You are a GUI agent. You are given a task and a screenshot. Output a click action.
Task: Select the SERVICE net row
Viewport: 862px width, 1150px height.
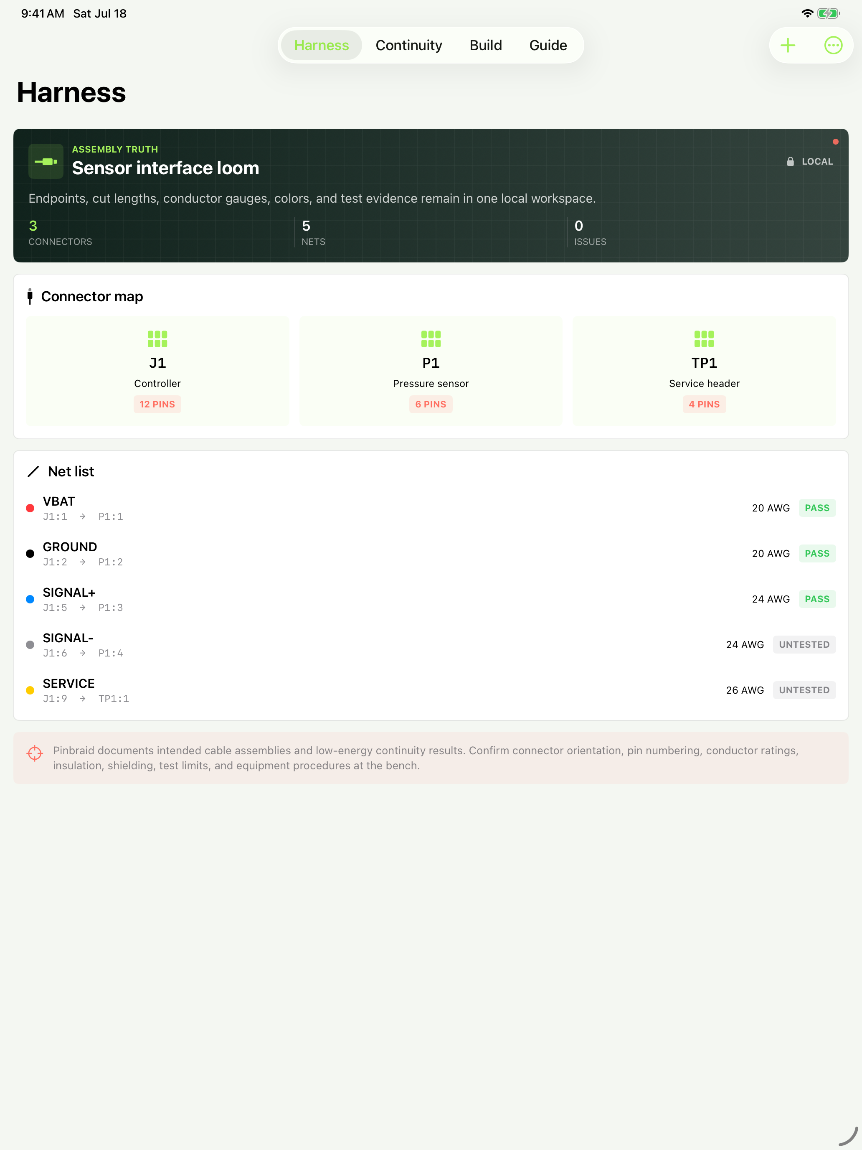pos(431,690)
